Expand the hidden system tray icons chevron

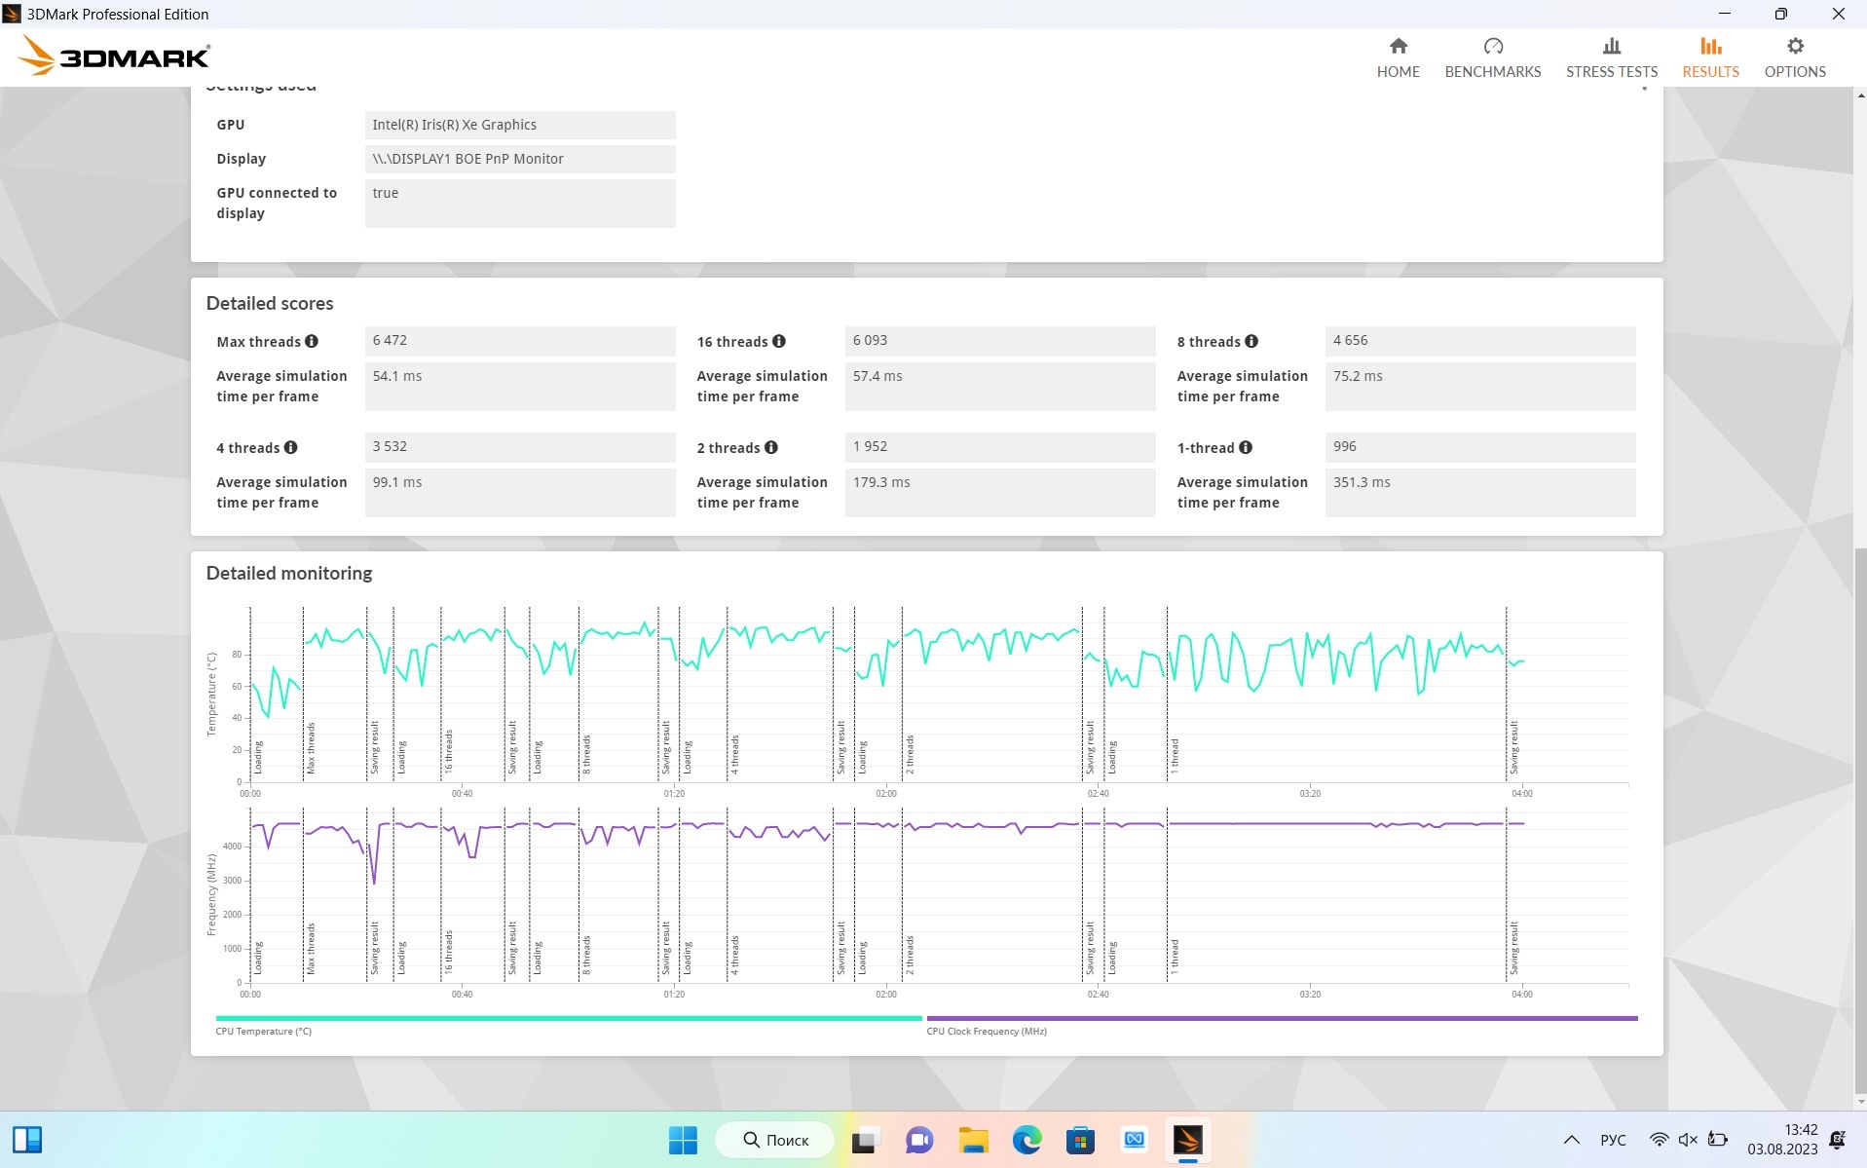click(1571, 1140)
